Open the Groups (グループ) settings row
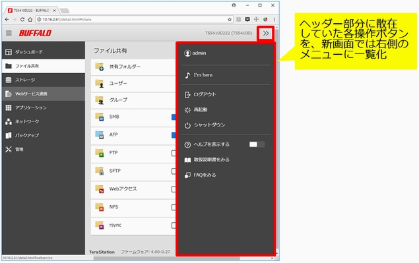The width and height of the screenshot is (419, 263). click(133, 100)
